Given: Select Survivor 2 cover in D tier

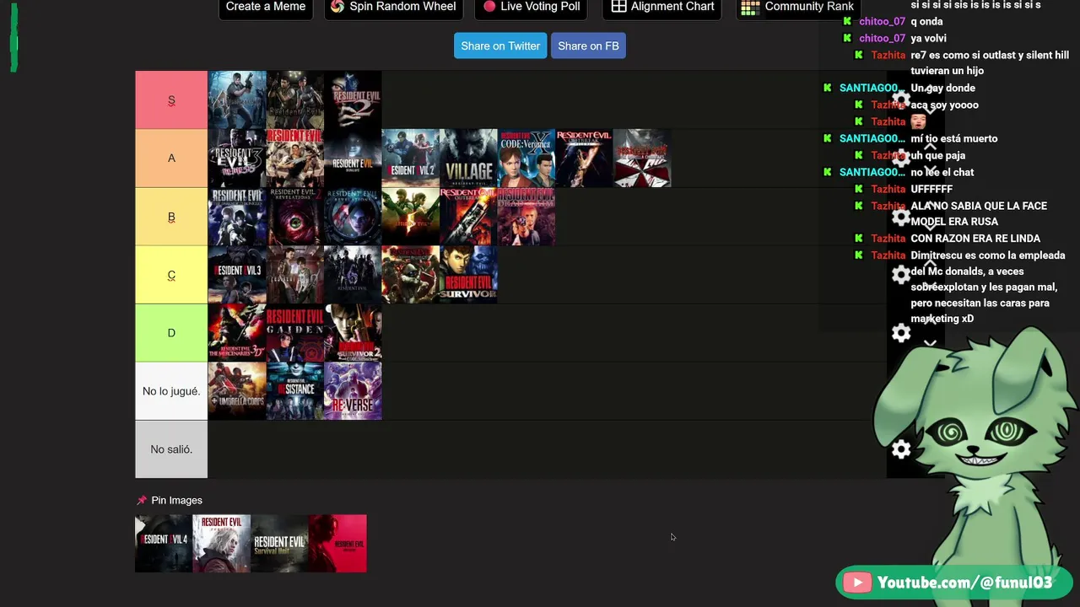Looking at the screenshot, I should pyautogui.click(x=353, y=332).
